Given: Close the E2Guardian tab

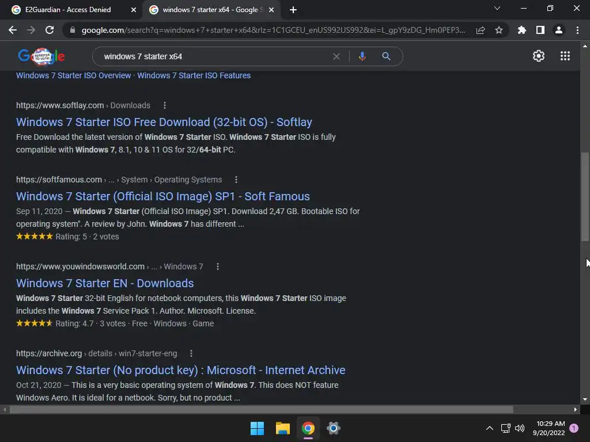Looking at the screenshot, I should click(x=134, y=10).
